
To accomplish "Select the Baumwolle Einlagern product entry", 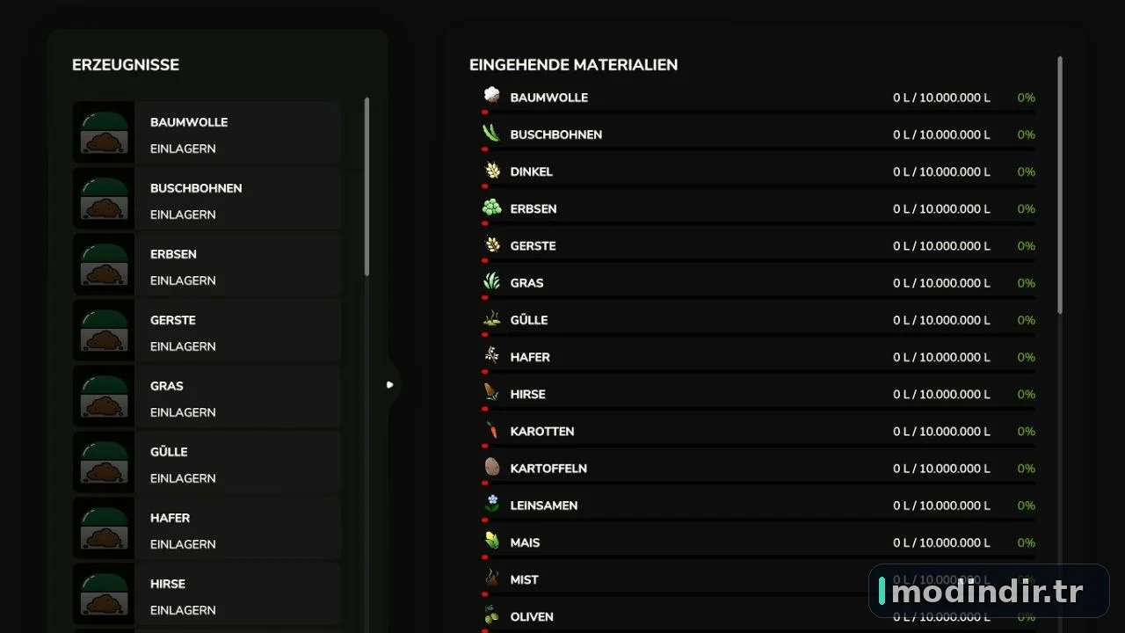I will click(207, 133).
